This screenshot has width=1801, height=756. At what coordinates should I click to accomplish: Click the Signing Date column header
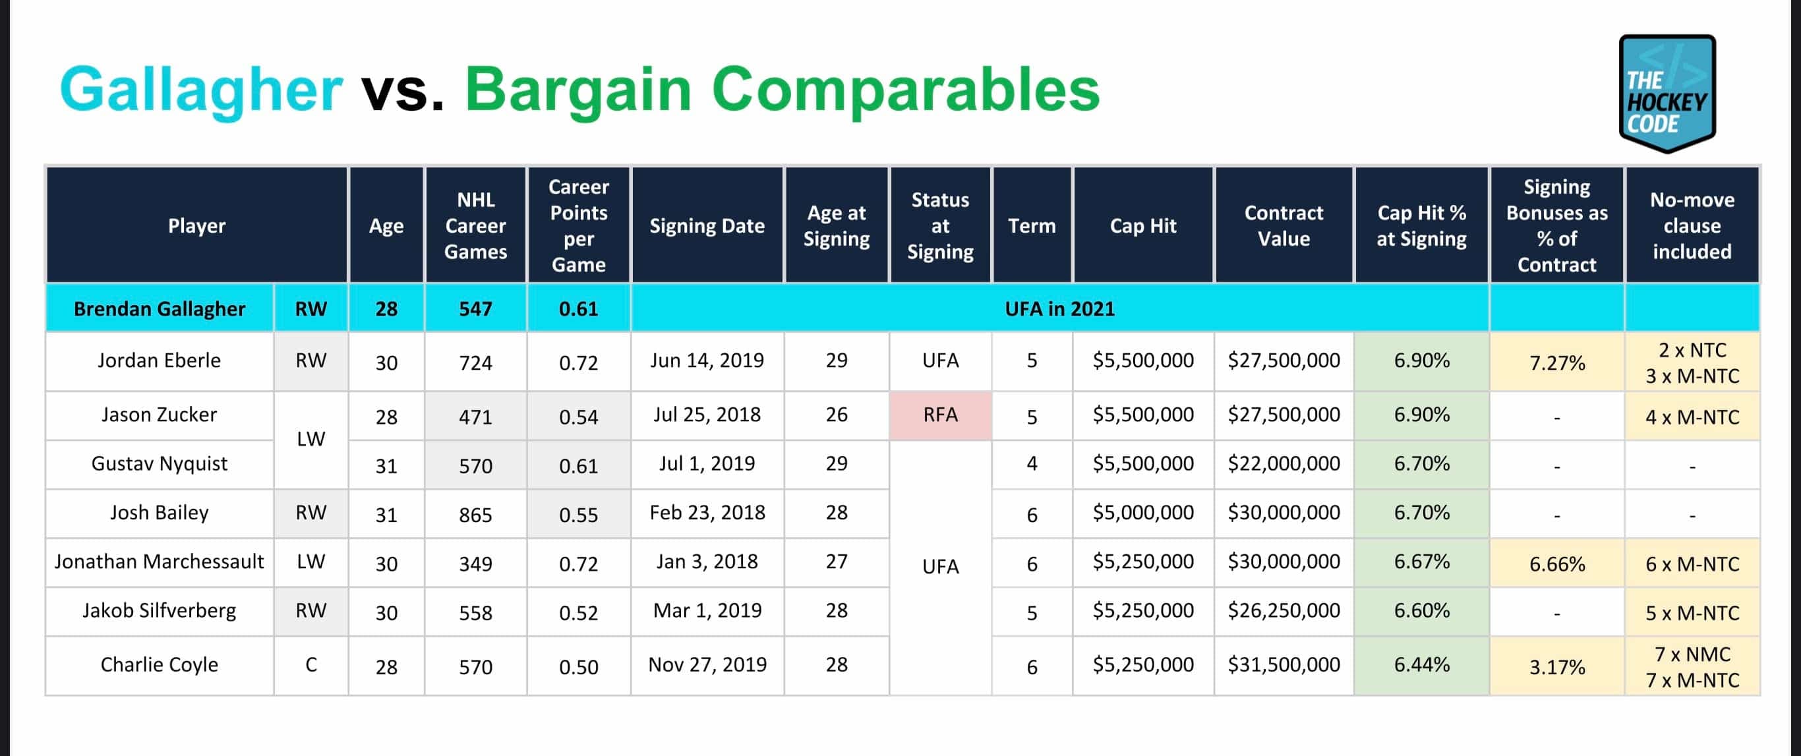click(707, 225)
